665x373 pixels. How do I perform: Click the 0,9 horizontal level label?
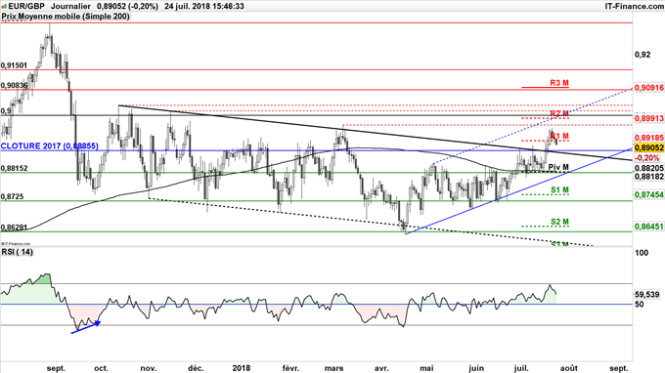(6, 111)
